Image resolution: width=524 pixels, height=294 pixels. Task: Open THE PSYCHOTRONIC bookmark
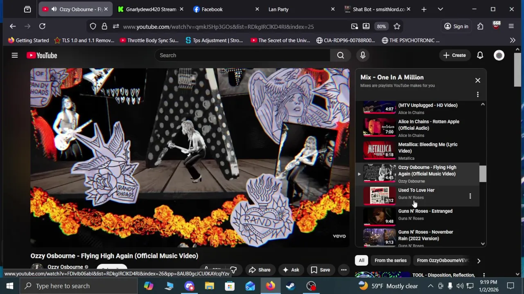pyautogui.click(x=411, y=40)
